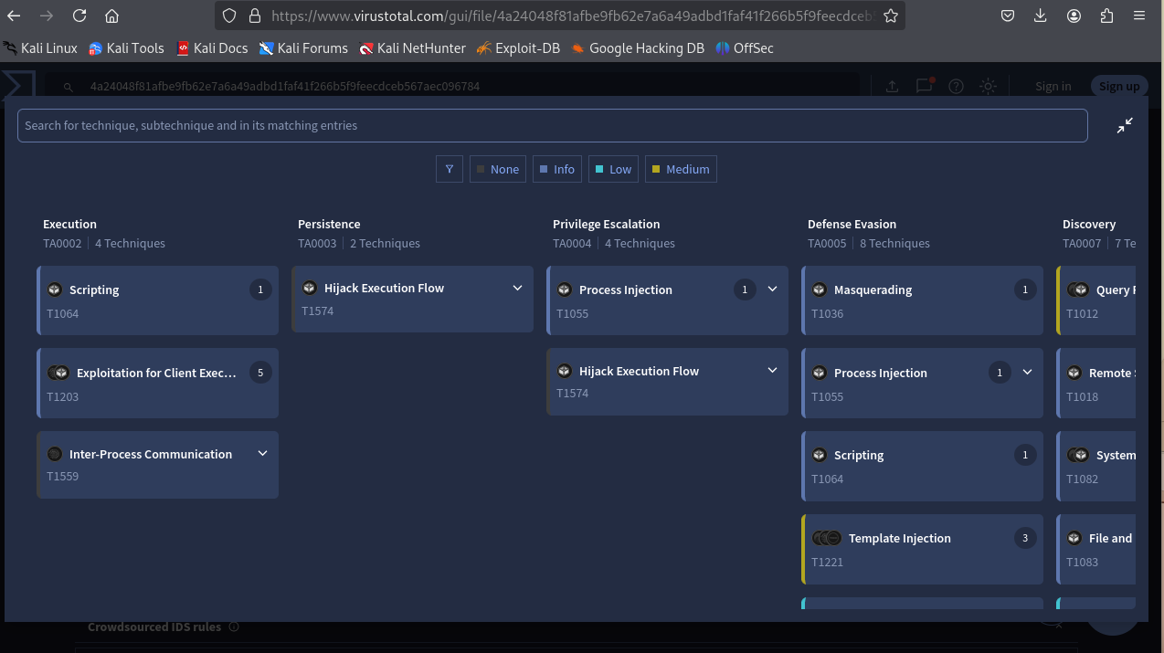Open the Google Hacking DB bookmark
The height and width of the screenshot is (653, 1164).
pos(638,48)
